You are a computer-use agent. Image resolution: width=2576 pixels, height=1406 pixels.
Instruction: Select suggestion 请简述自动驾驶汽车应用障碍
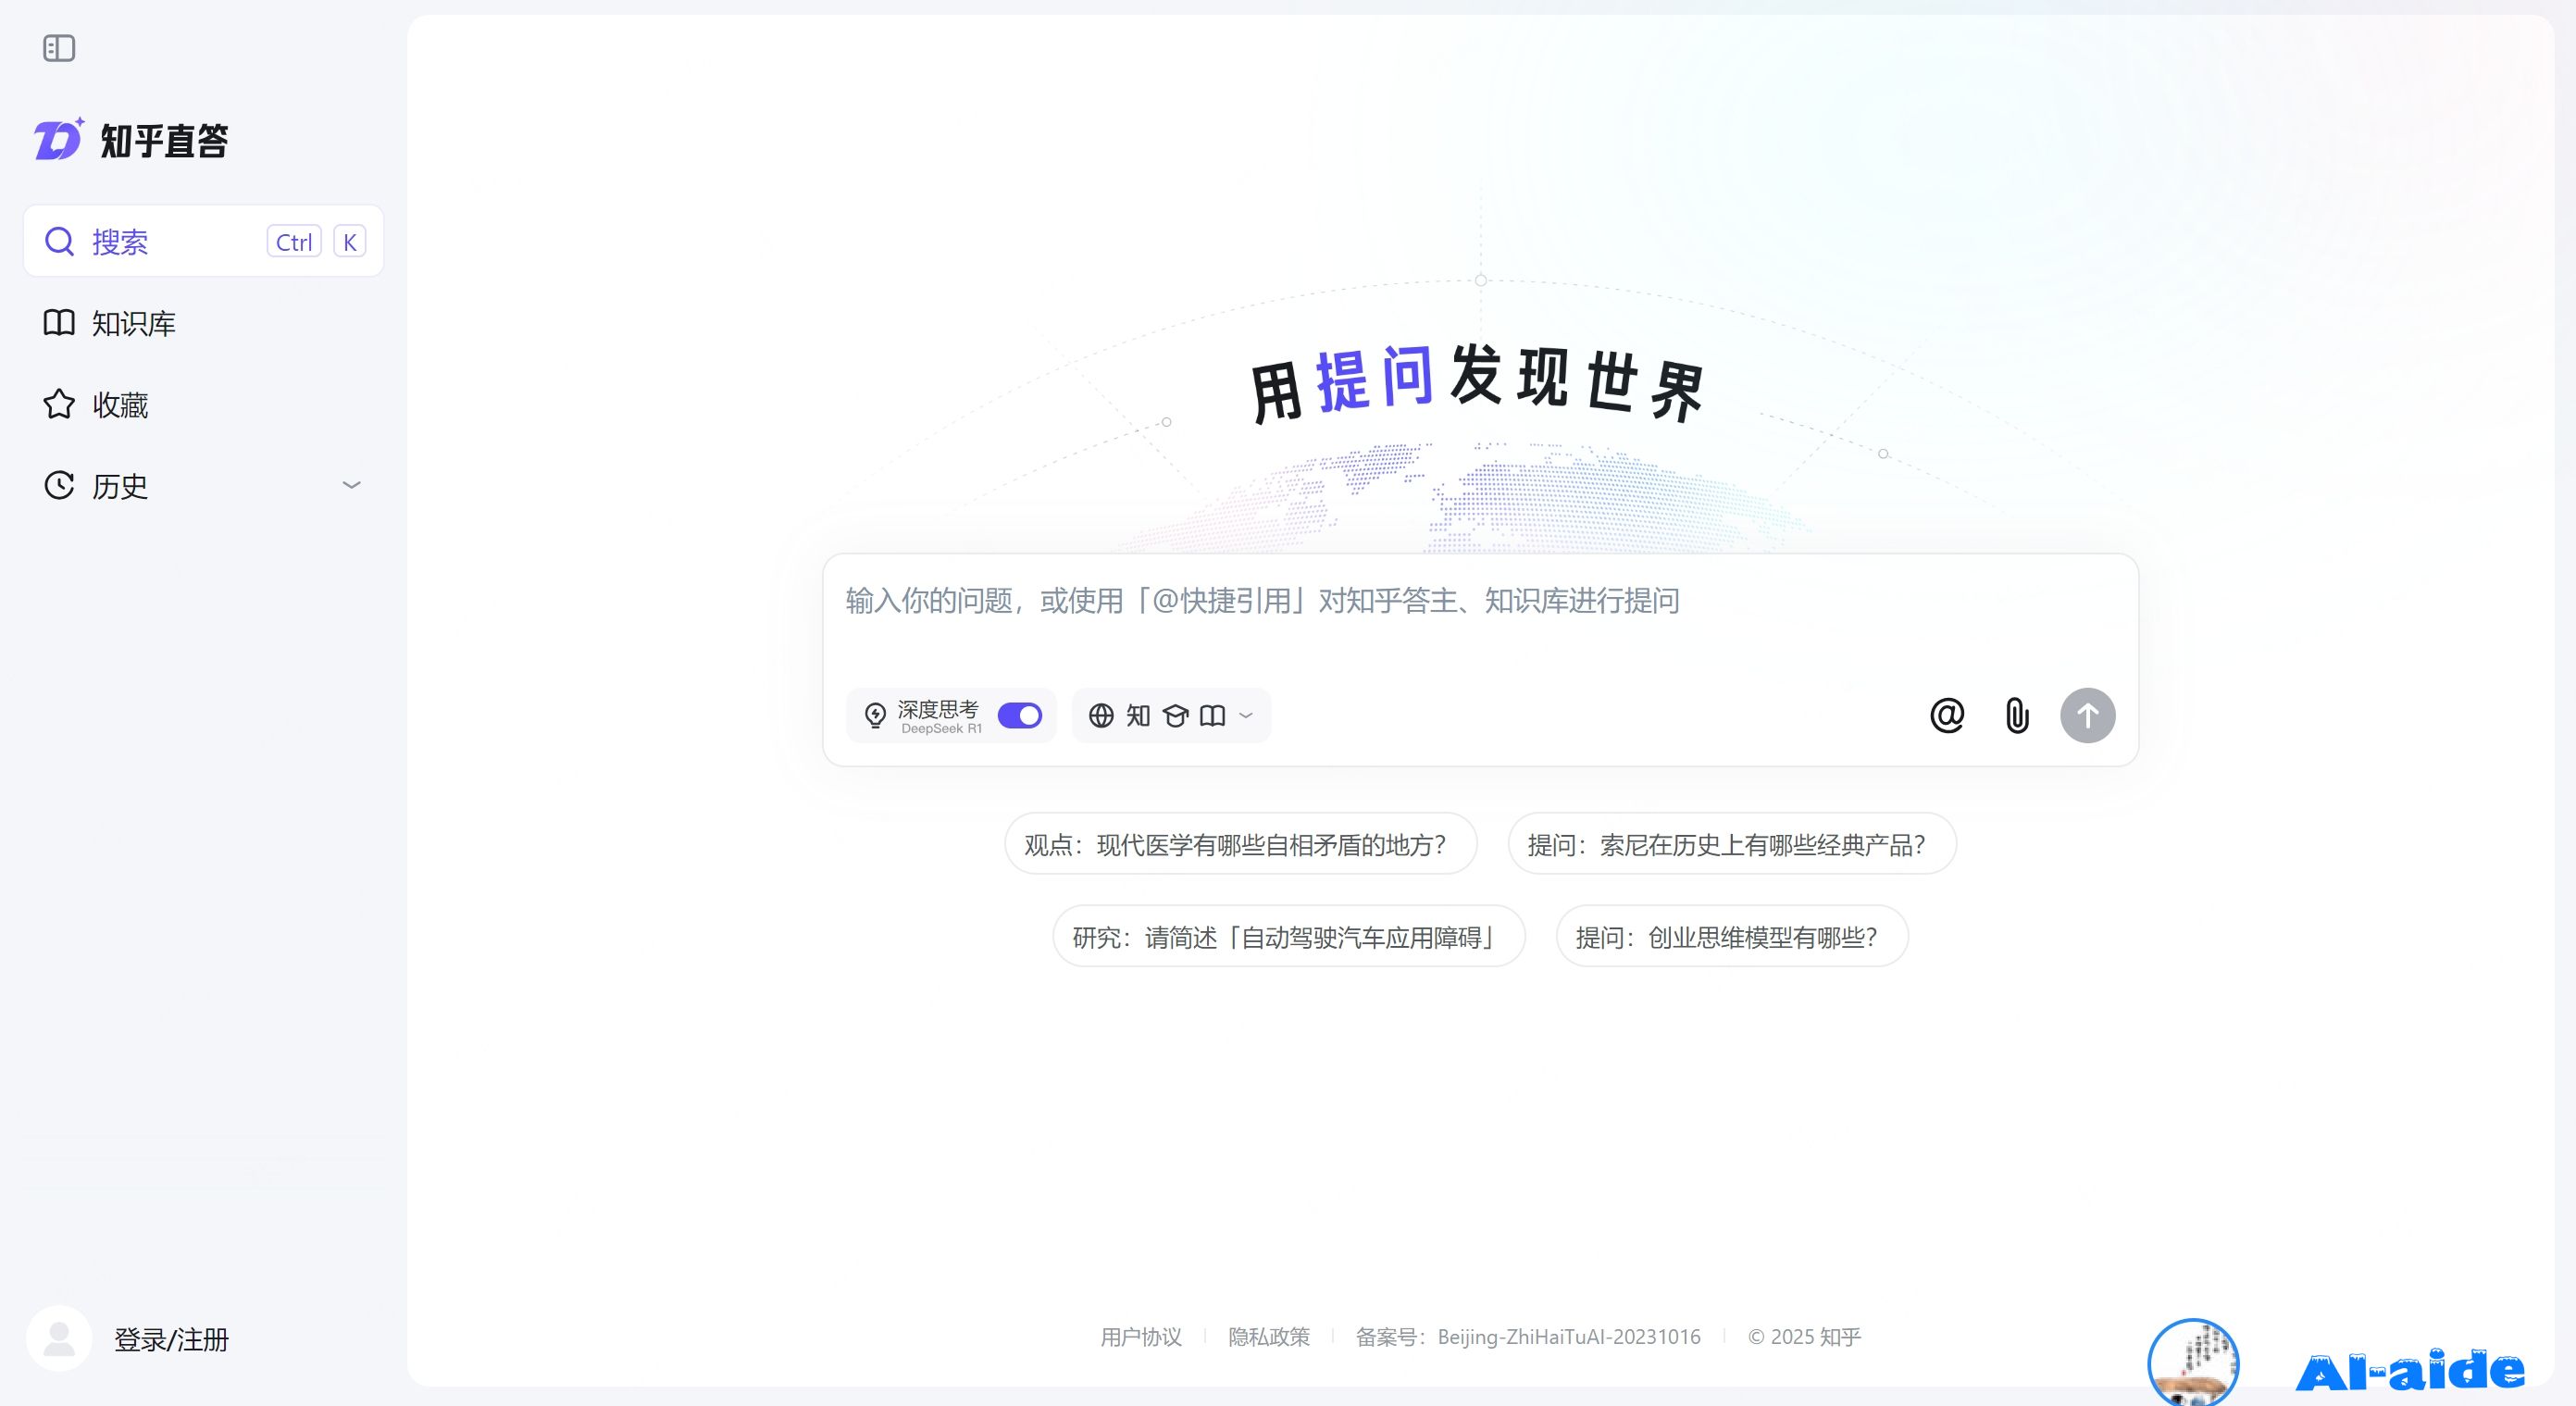[x=1289, y=936]
